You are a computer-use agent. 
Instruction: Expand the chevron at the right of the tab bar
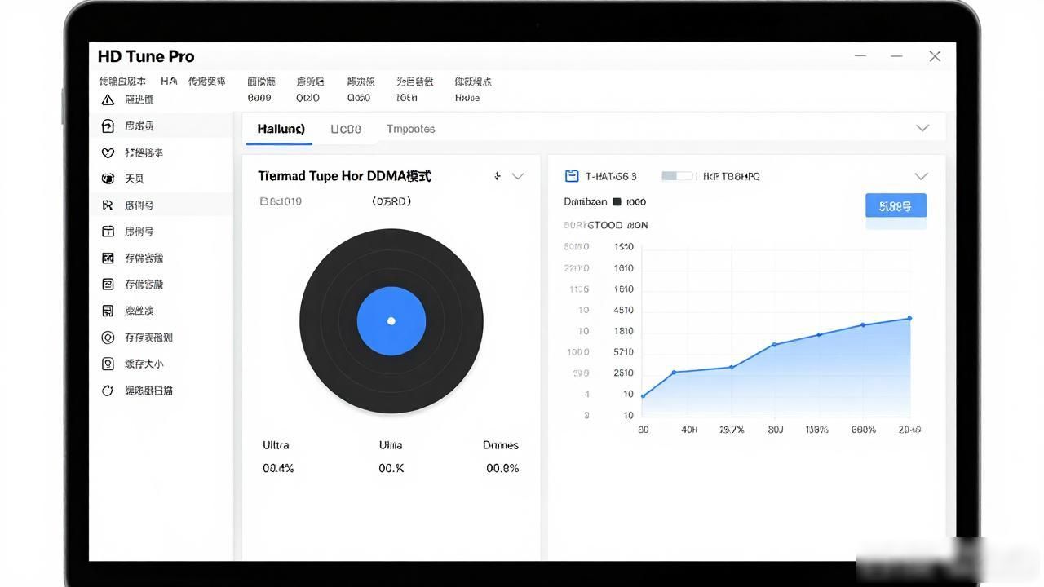(922, 128)
